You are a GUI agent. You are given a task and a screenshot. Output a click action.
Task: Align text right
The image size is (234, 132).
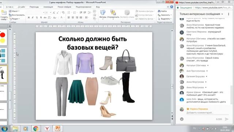(x=77, y=18)
